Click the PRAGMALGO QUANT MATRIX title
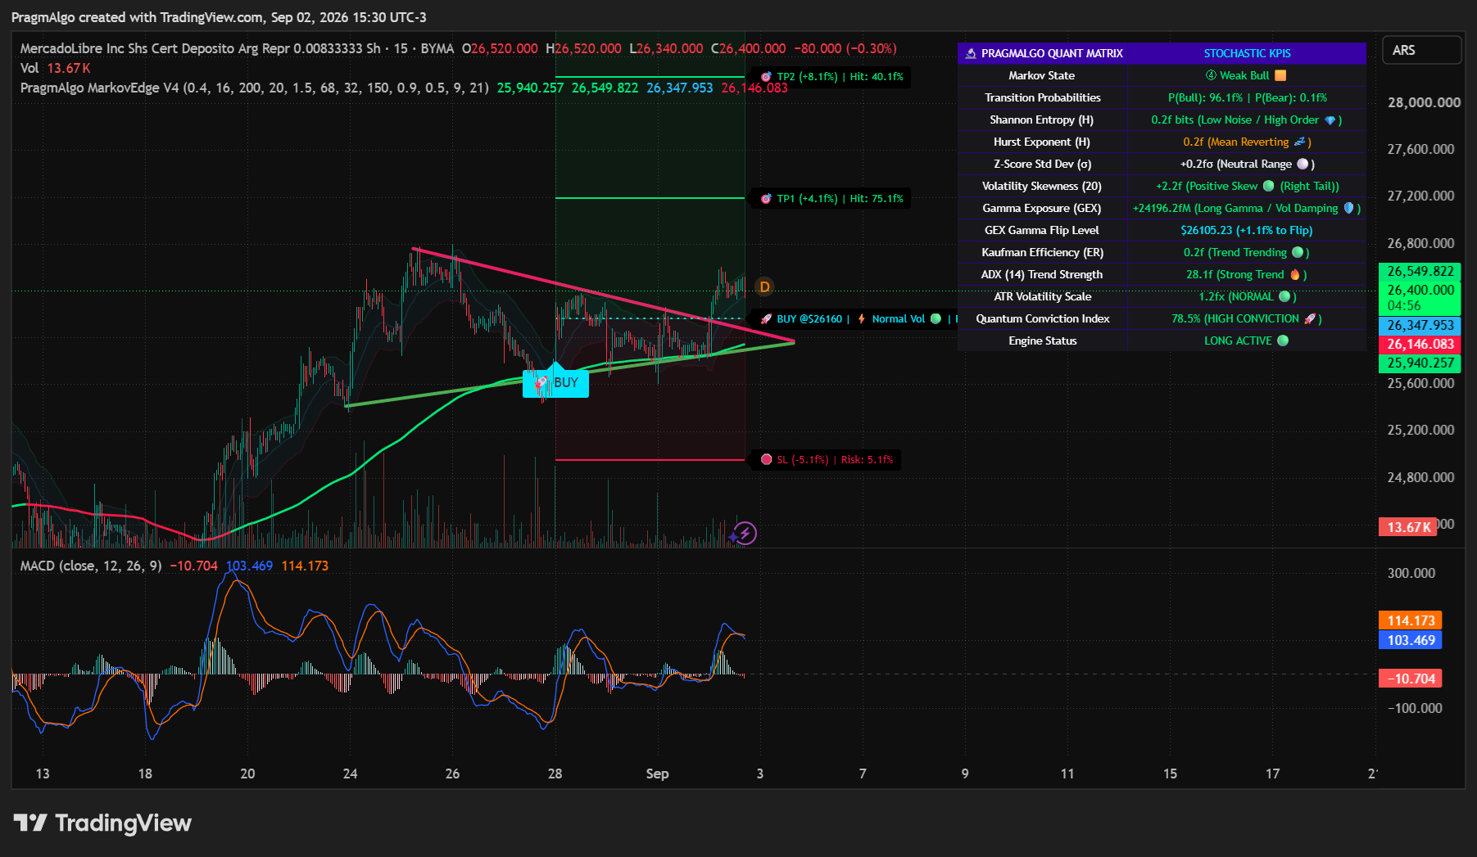Image resolution: width=1477 pixels, height=857 pixels. tap(1052, 53)
